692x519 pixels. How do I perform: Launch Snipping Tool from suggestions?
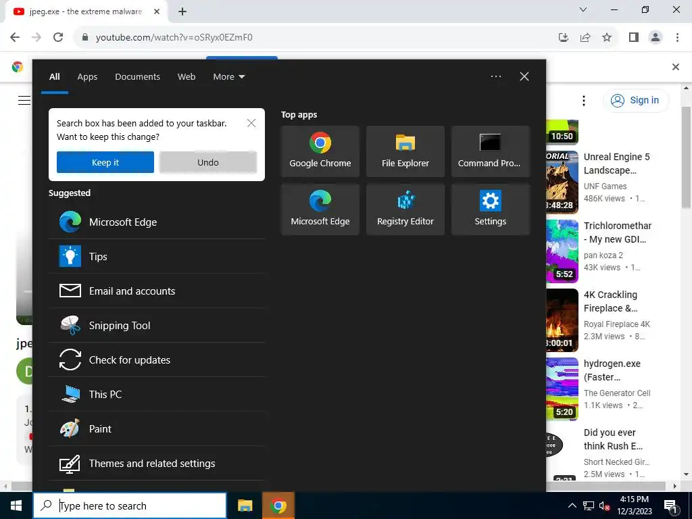pos(157,325)
